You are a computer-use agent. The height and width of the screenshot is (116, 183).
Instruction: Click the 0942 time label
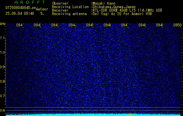click(38, 25)
